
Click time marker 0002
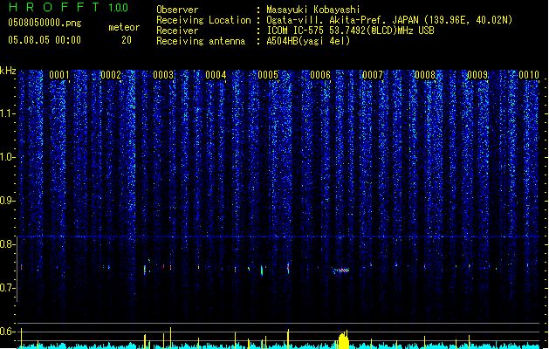point(111,75)
